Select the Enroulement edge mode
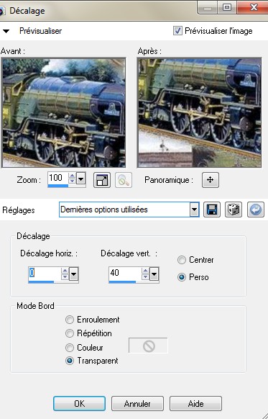 (x=70, y=320)
